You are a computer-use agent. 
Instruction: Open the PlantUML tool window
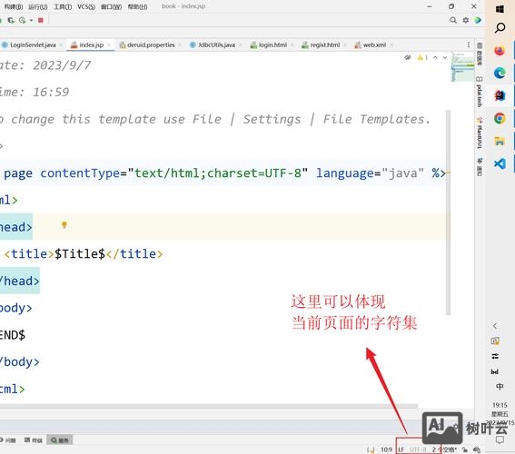[480, 133]
